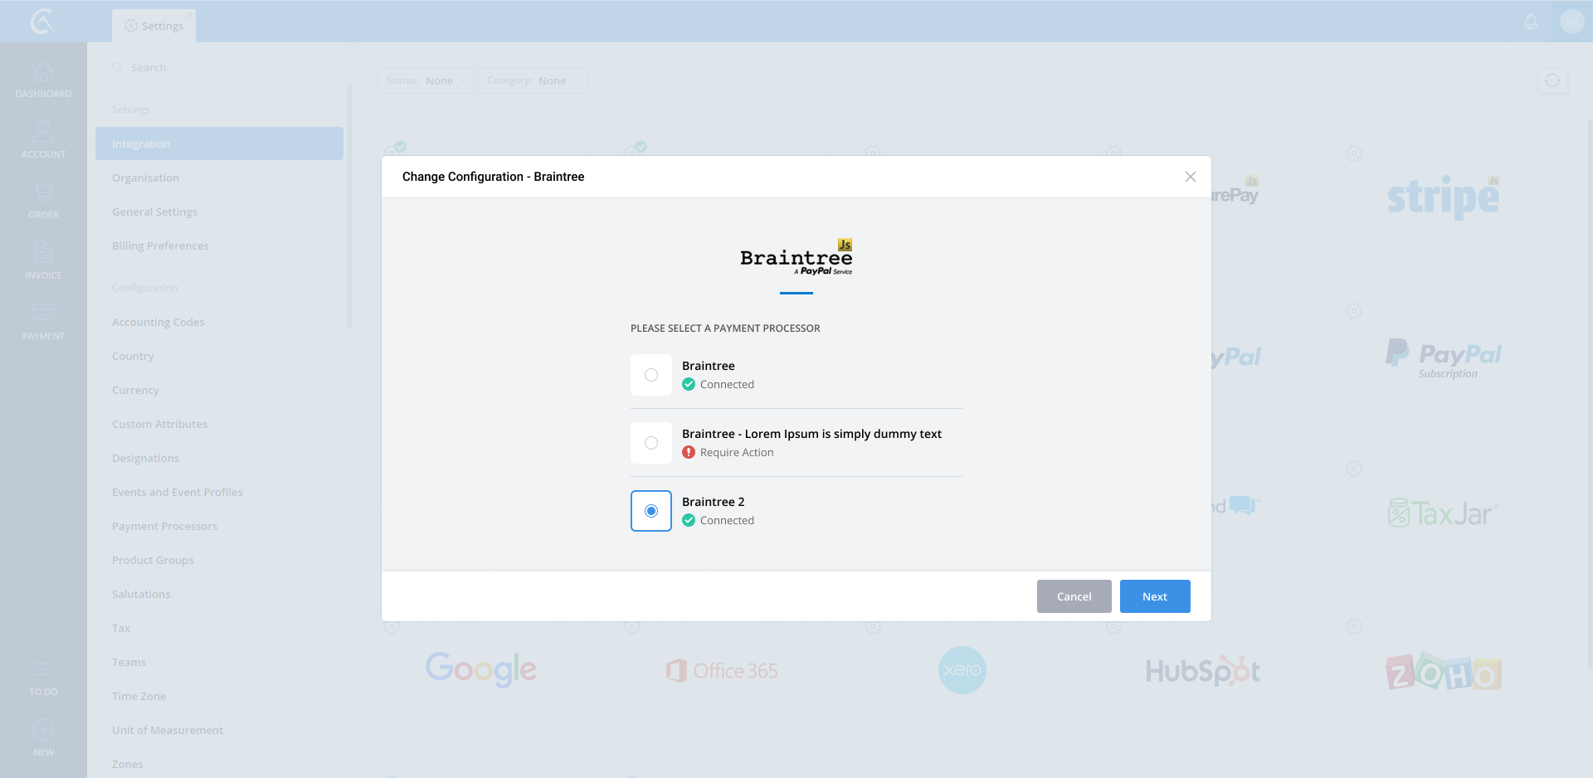This screenshot has height=778, width=1593.
Task: Close the Change Configuration dialog
Action: coord(1190,177)
